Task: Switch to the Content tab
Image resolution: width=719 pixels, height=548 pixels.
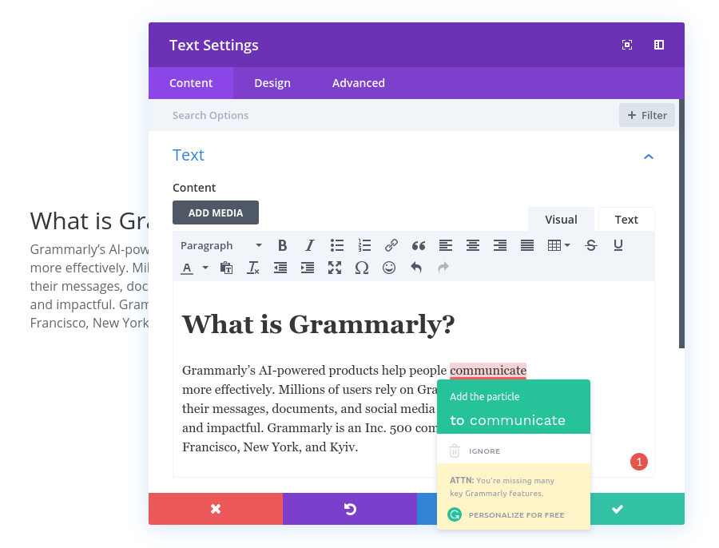Action: tap(191, 83)
